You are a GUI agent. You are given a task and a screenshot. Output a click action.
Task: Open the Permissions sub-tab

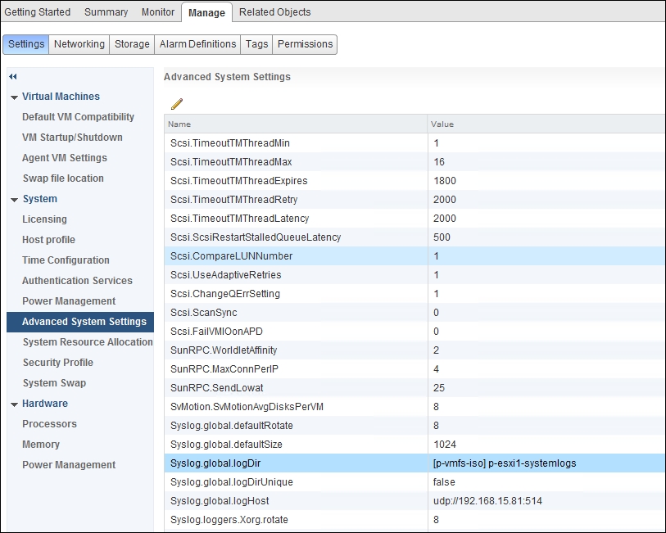(x=305, y=44)
